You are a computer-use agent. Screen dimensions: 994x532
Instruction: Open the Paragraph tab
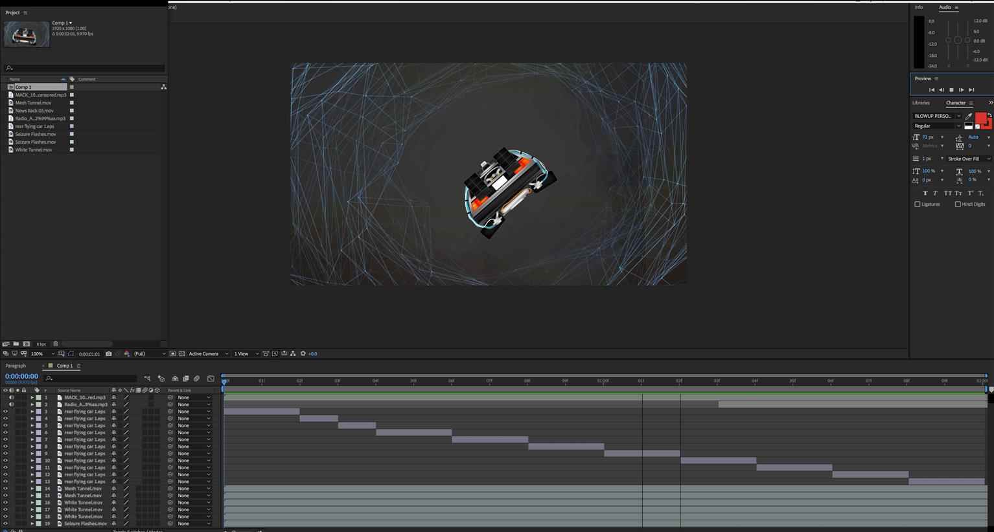(16, 366)
